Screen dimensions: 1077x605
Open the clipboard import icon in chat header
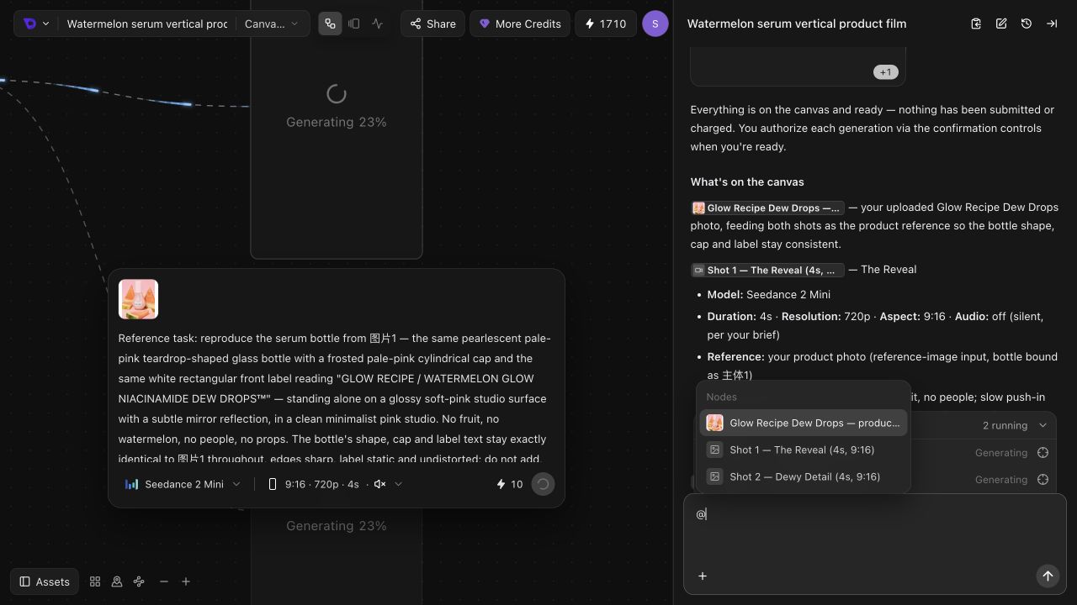point(976,24)
